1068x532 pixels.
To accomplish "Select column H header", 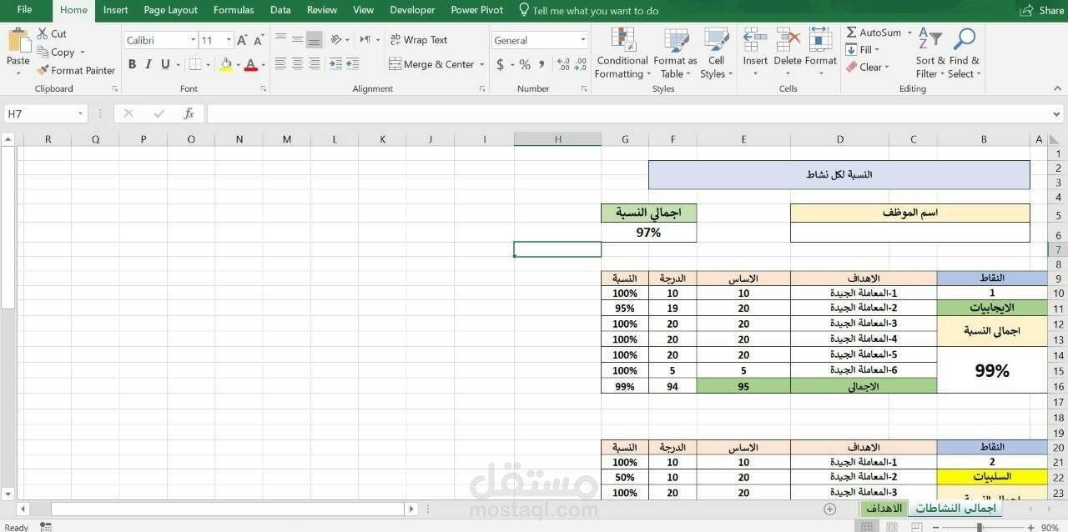I will pos(557,139).
